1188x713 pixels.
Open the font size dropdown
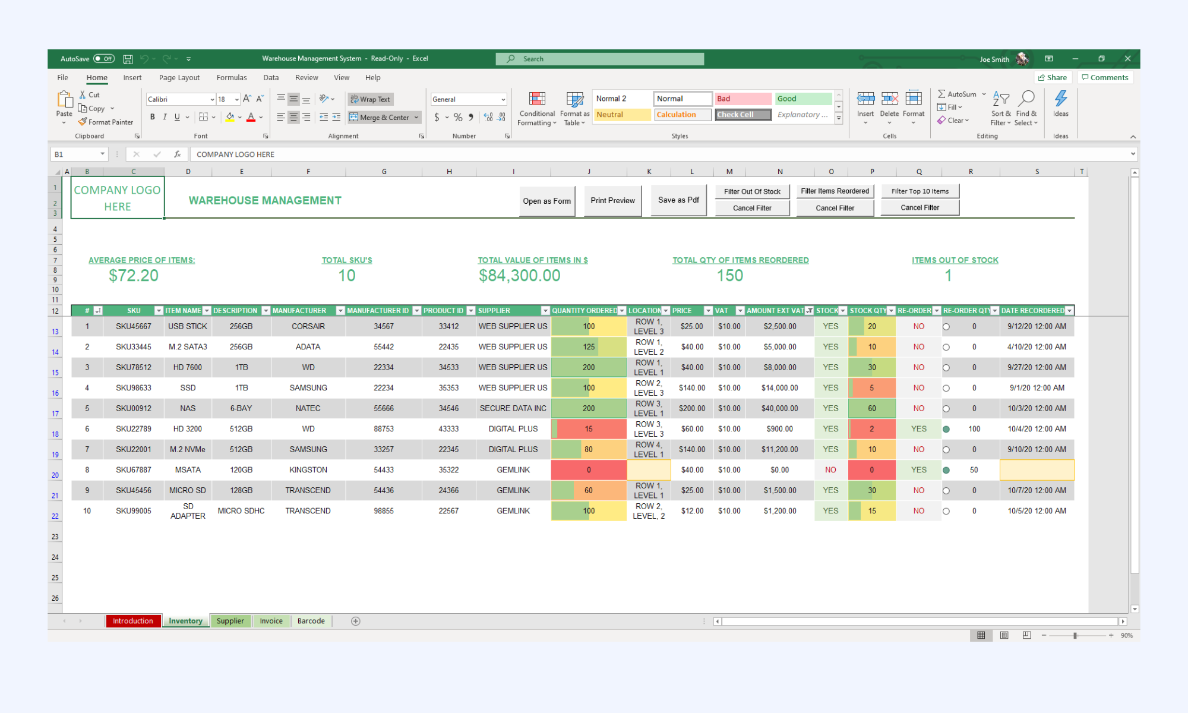236,99
